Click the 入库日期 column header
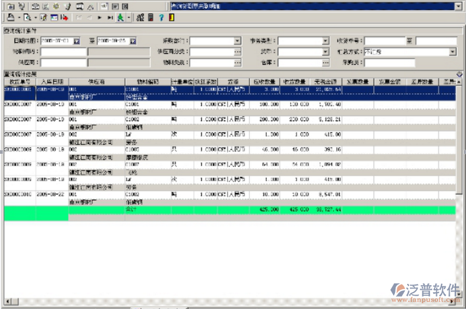This screenshot has height=309, width=466. 52,82
